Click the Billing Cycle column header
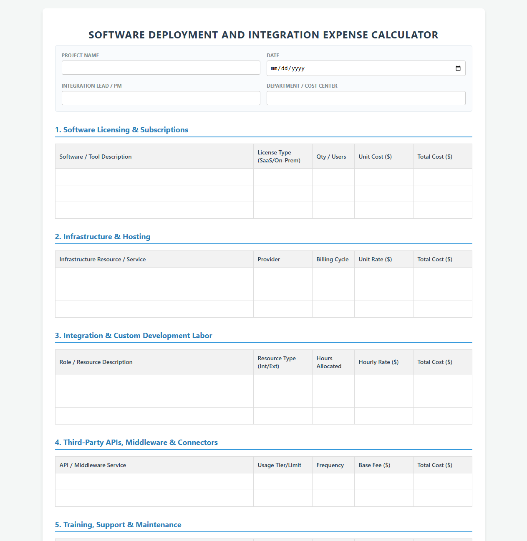 [333, 259]
